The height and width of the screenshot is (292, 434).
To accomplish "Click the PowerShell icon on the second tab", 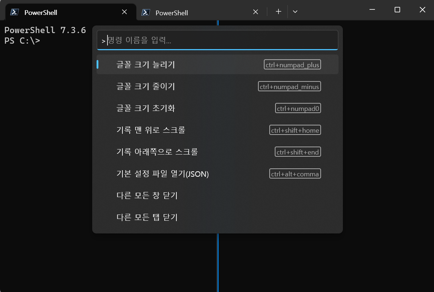I will coord(146,12).
